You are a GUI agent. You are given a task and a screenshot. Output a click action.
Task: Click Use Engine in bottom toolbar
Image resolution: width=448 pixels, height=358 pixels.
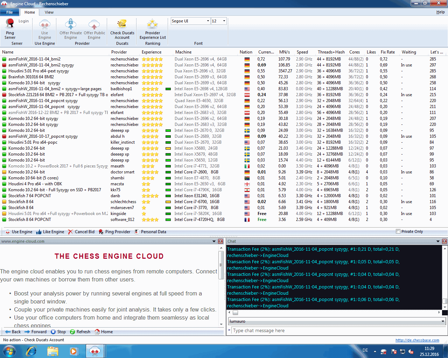coord(19,232)
